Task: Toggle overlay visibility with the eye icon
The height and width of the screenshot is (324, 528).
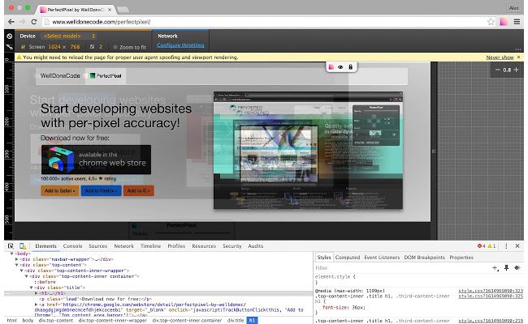Action: click(x=340, y=67)
